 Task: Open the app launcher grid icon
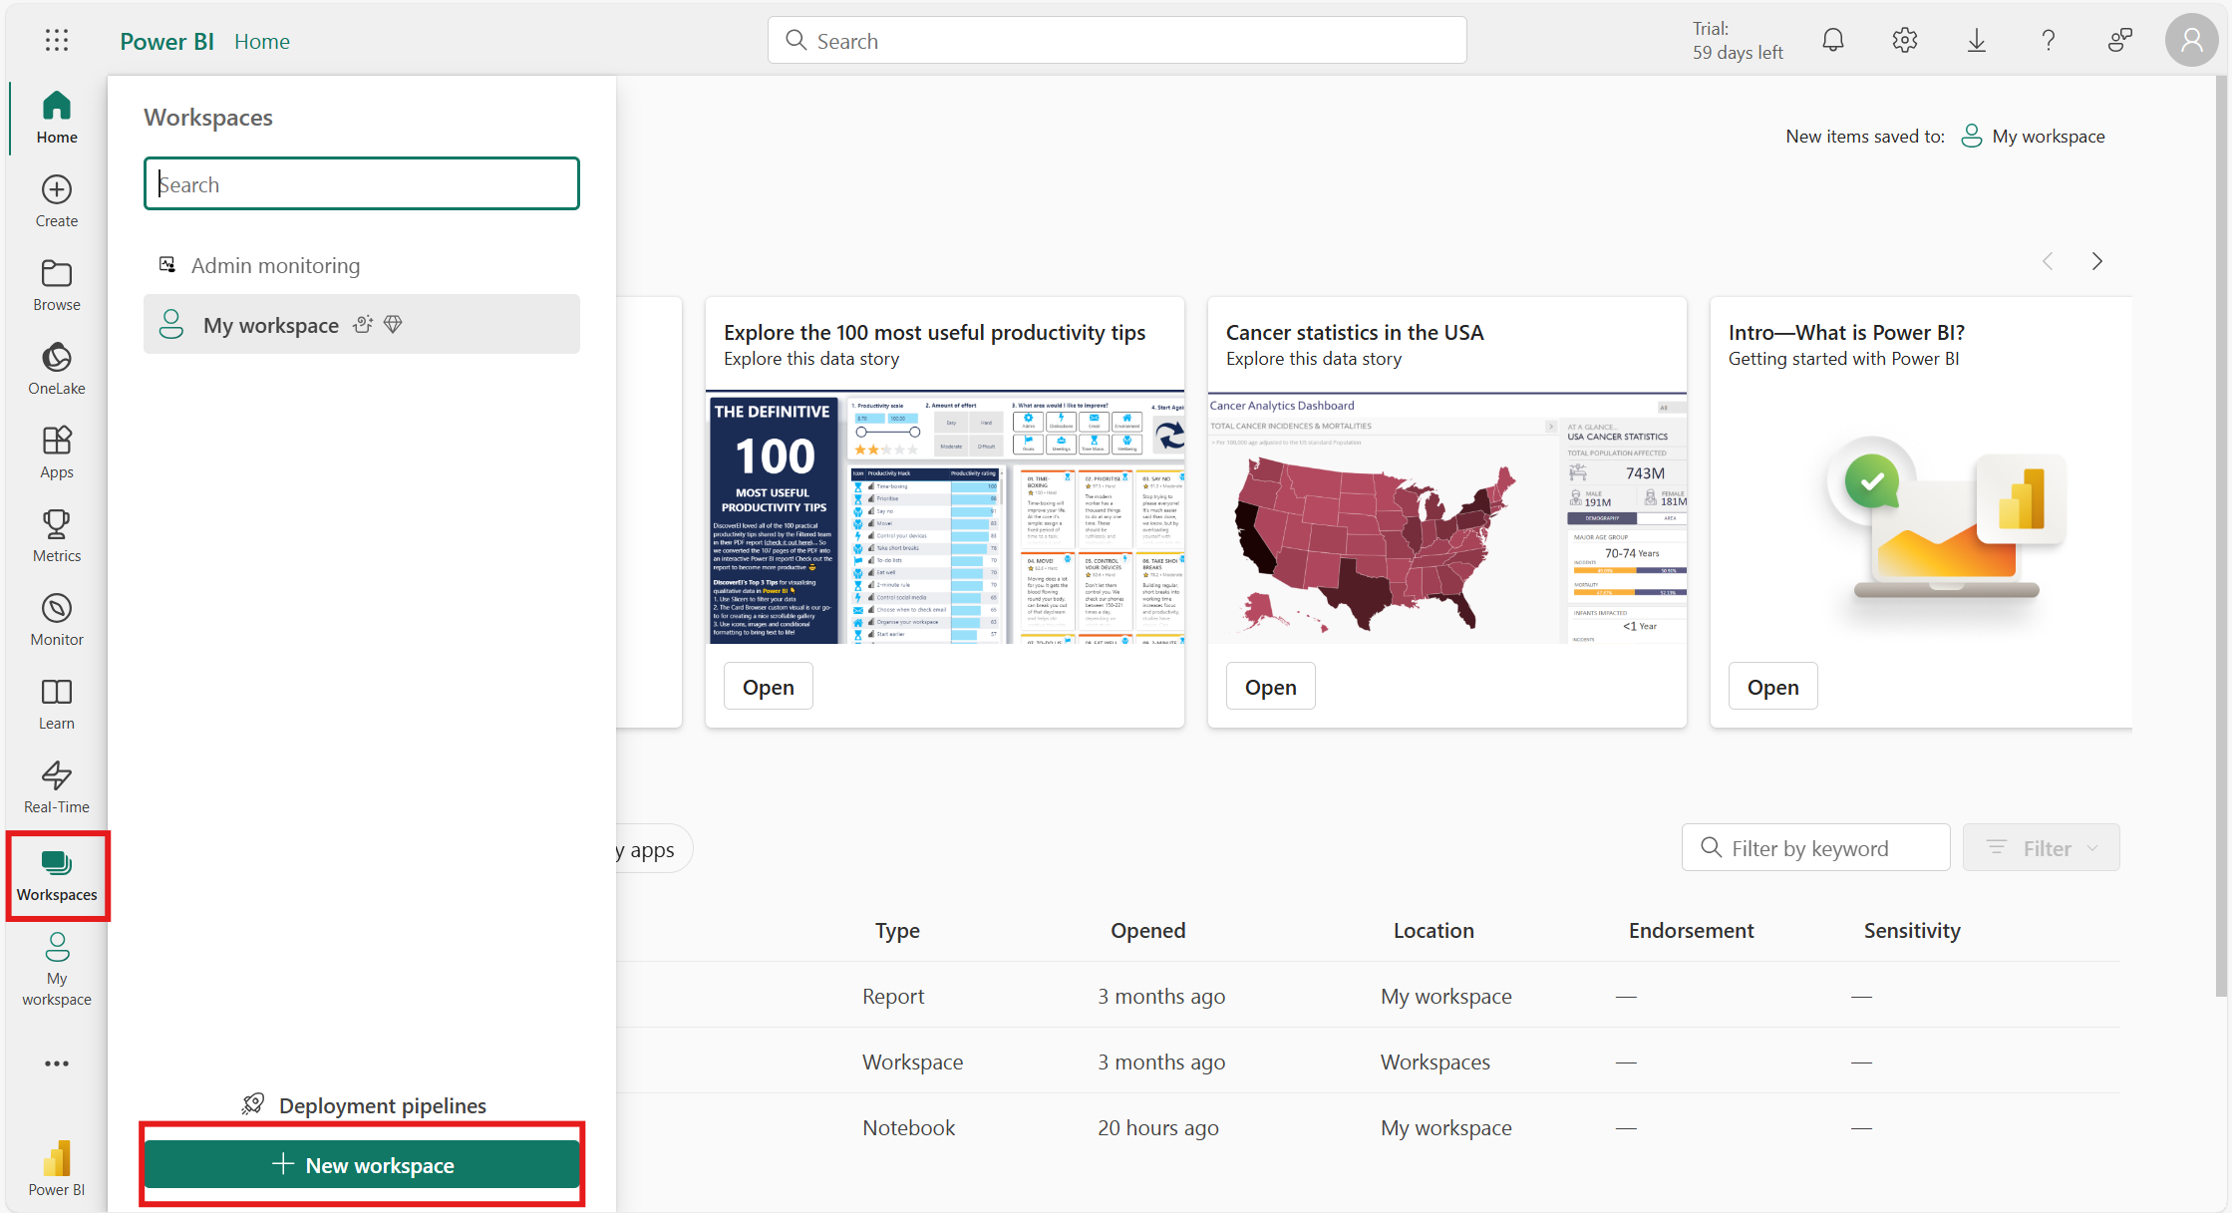tap(57, 40)
